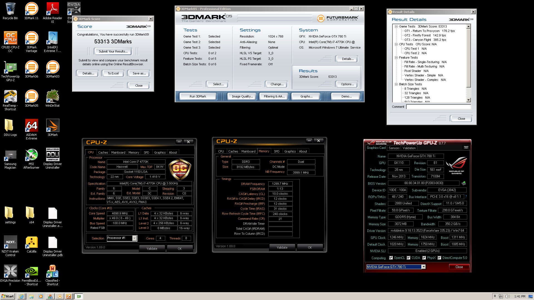The image size is (534, 300).
Task: Click the Result Details scrollbar up arrow
Action: click(469, 26)
